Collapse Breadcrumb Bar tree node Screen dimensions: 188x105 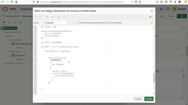pyautogui.click(x=6, y=40)
